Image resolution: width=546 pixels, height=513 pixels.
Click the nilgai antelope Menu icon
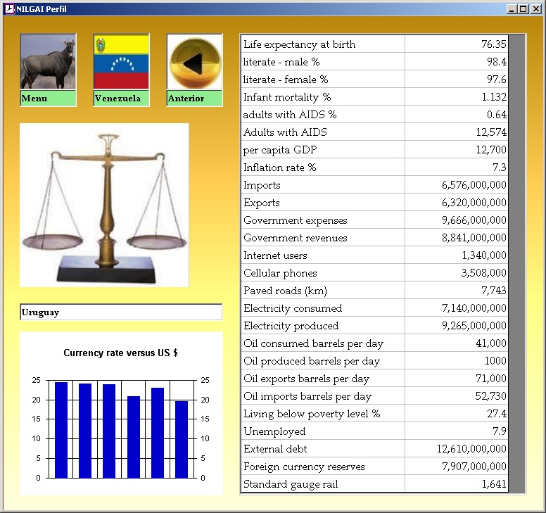[x=48, y=63]
